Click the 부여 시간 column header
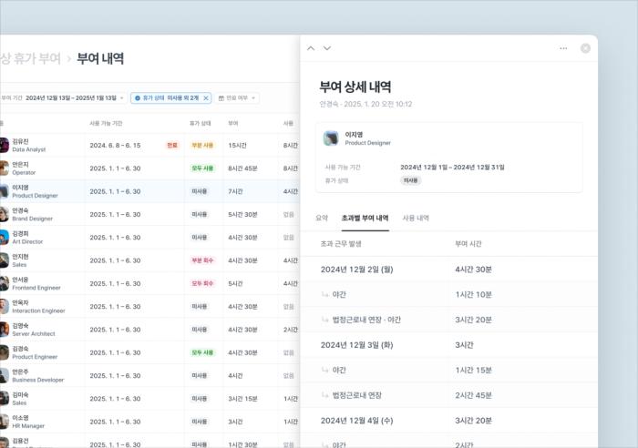The height and width of the screenshot is (448, 638). tap(468, 244)
